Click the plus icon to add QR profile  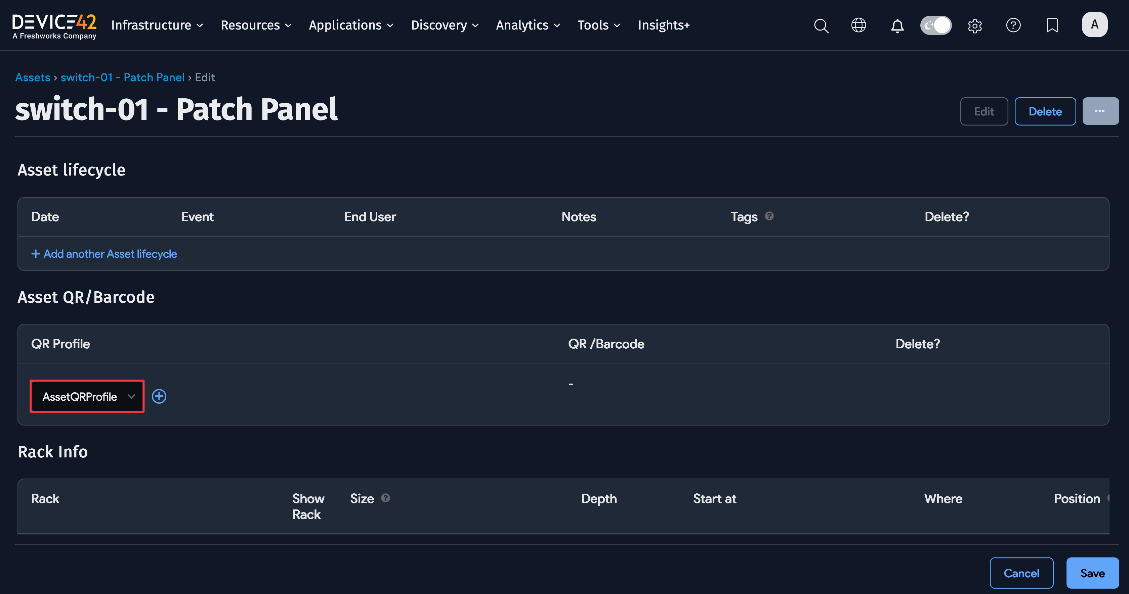[159, 396]
